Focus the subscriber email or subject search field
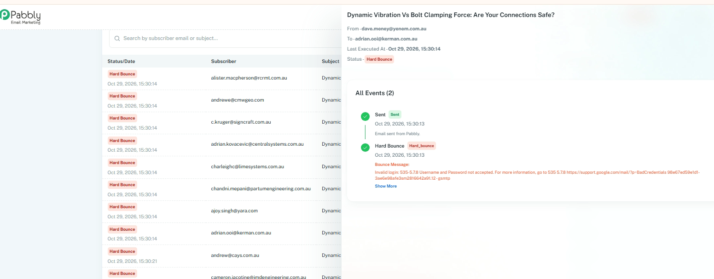714x279 pixels. coord(226,39)
